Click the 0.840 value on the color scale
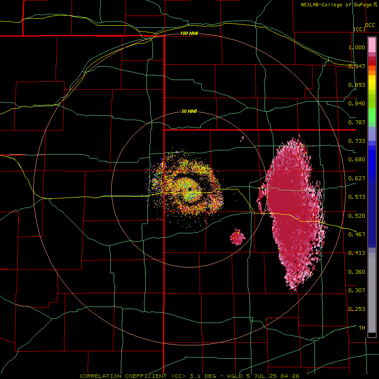 click(357, 104)
